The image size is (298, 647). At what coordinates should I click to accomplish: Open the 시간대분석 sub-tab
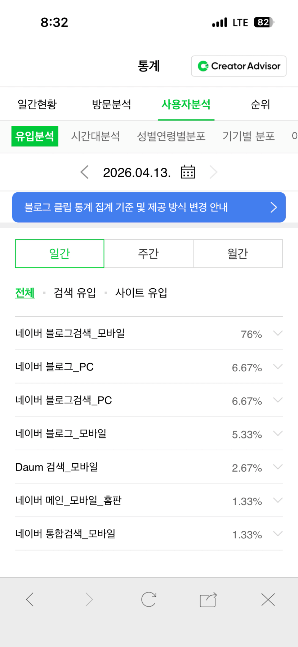click(95, 136)
